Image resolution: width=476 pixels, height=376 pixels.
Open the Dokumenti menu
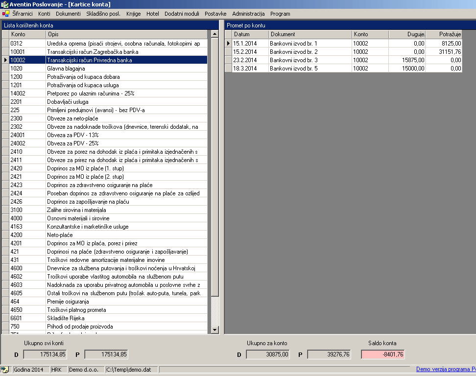(68, 14)
